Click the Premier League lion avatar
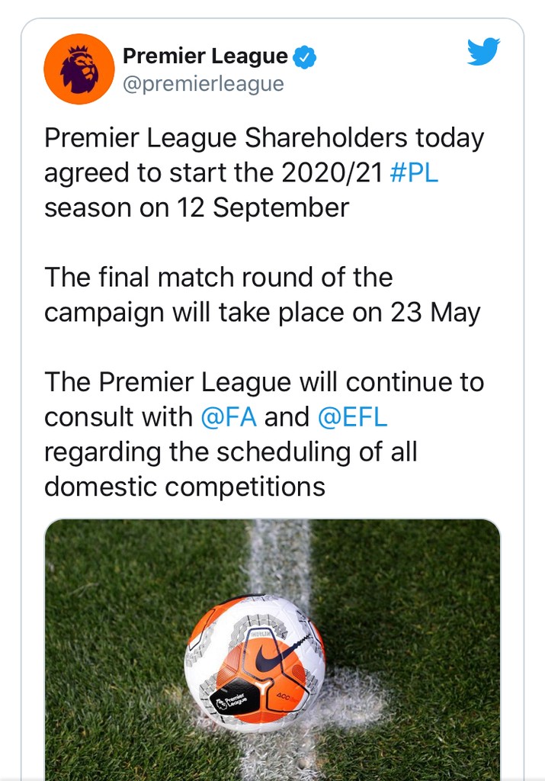The image size is (545, 781). click(x=79, y=69)
